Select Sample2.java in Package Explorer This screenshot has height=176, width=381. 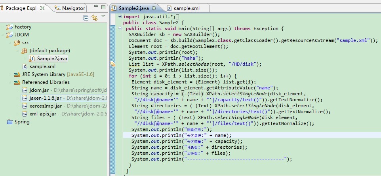click(x=52, y=59)
